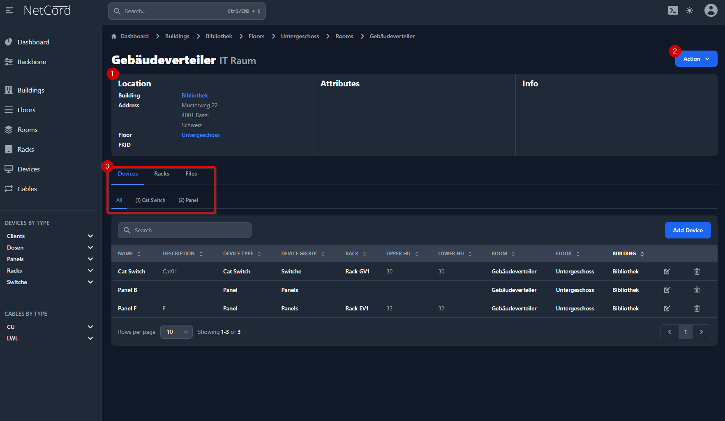Click the hamburger menu icon beside NetCord
The height and width of the screenshot is (421, 725).
[x=9, y=11]
